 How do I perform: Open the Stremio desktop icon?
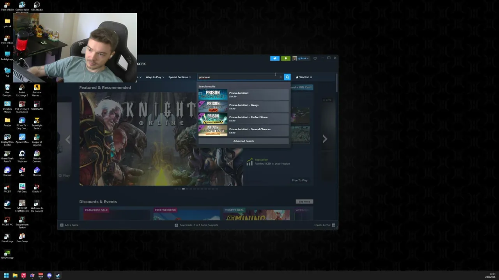coord(37,171)
